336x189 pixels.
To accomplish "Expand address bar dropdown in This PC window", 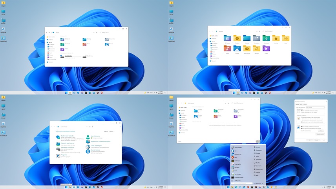I will point(94,33).
